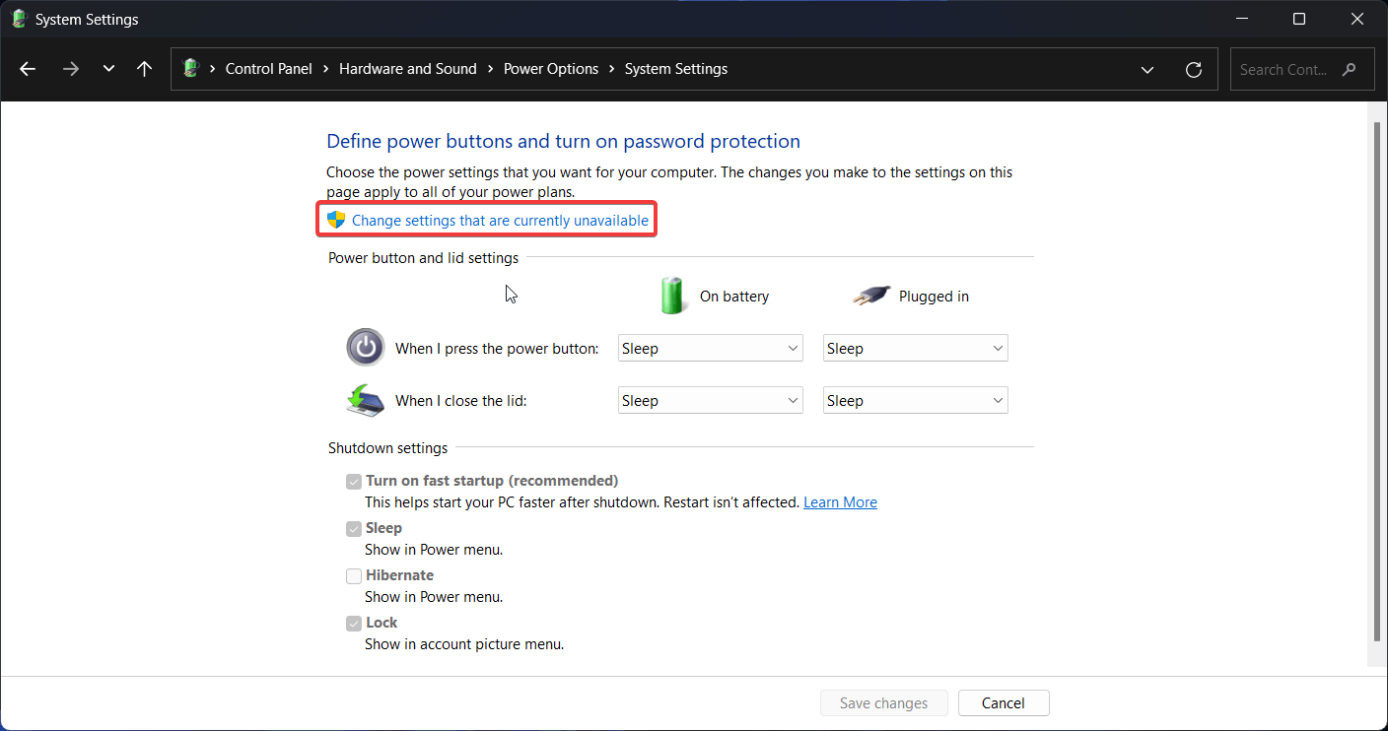Open power button Plugged in dropdown
This screenshot has height=731, width=1388.
point(916,348)
